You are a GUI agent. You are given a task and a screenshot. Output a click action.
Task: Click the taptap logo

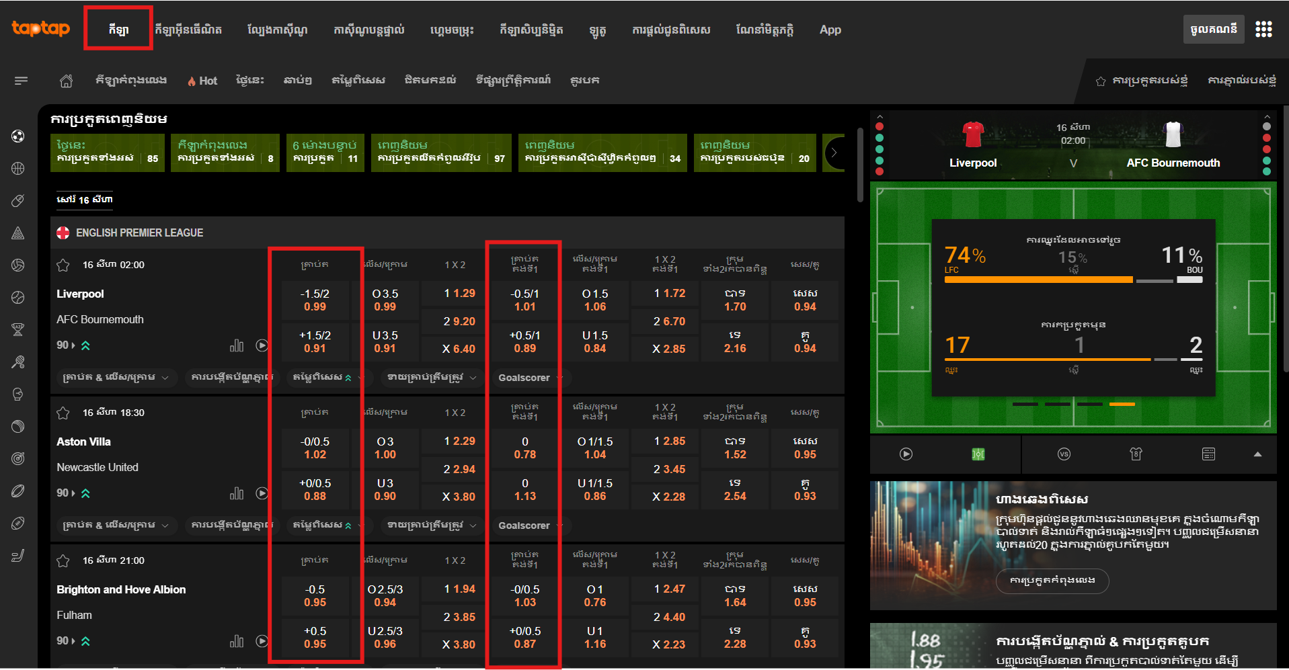click(41, 28)
